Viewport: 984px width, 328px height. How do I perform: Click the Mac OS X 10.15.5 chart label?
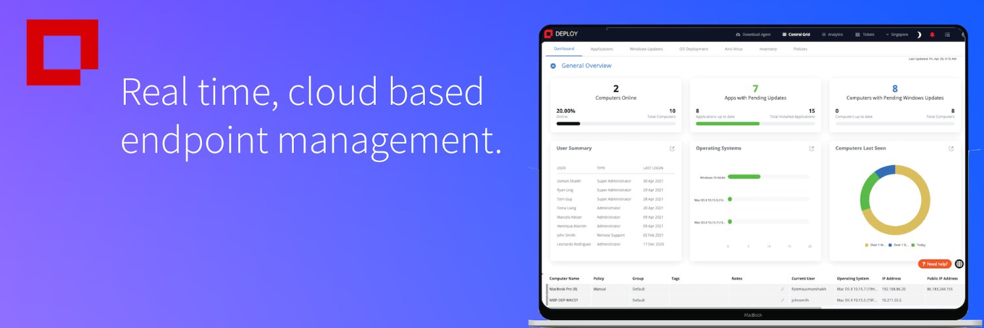click(710, 199)
